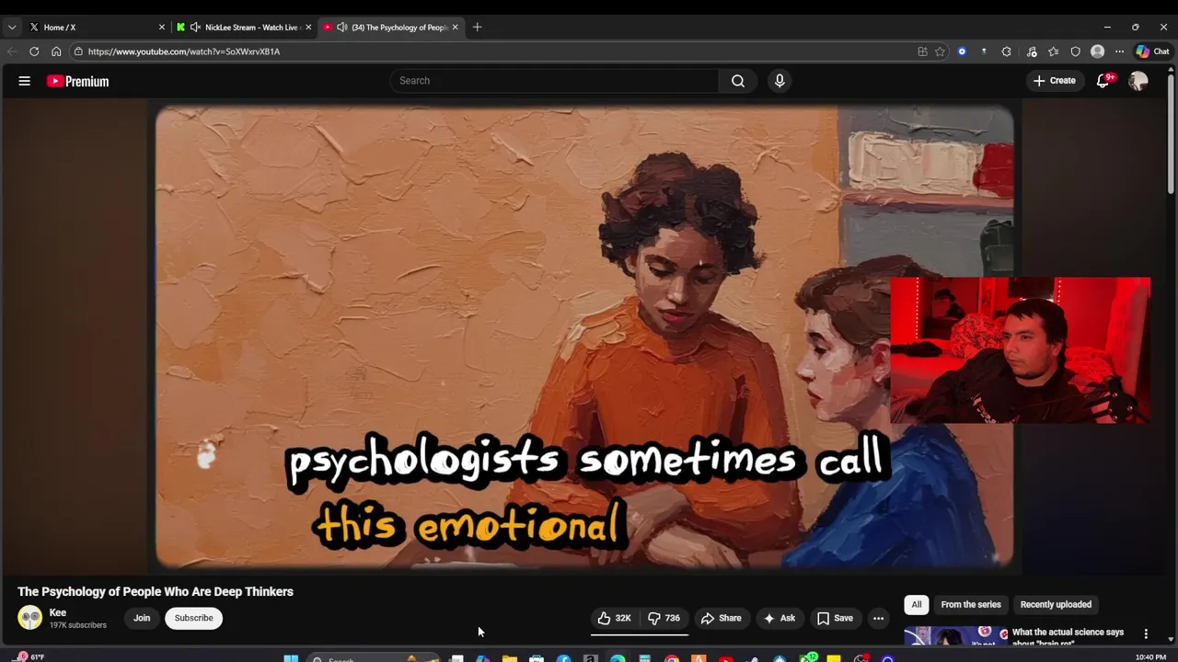Switch to the NickLee Stream tab
The height and width of the screenshot is (662, 1178).
coord(243,28)
